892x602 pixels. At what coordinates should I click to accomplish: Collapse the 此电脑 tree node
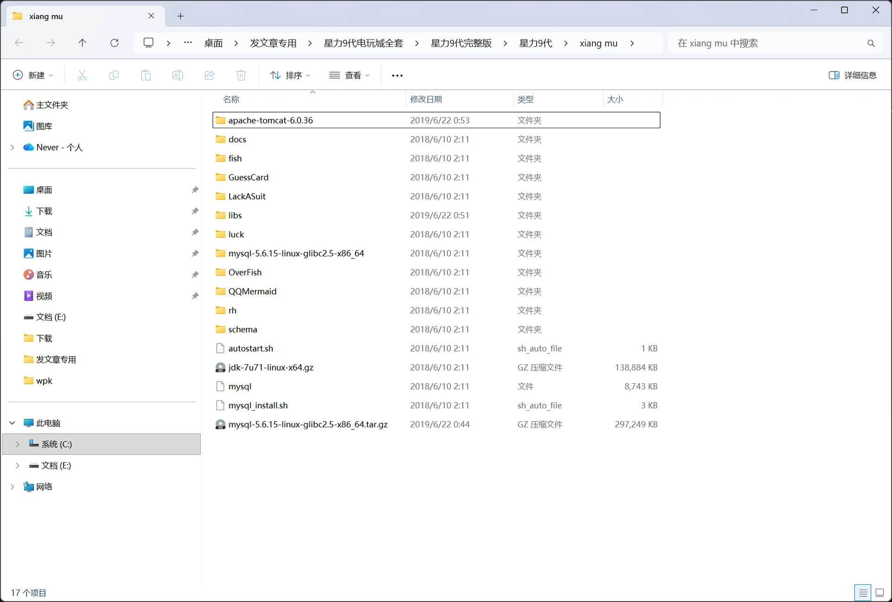tap(13, 423)
